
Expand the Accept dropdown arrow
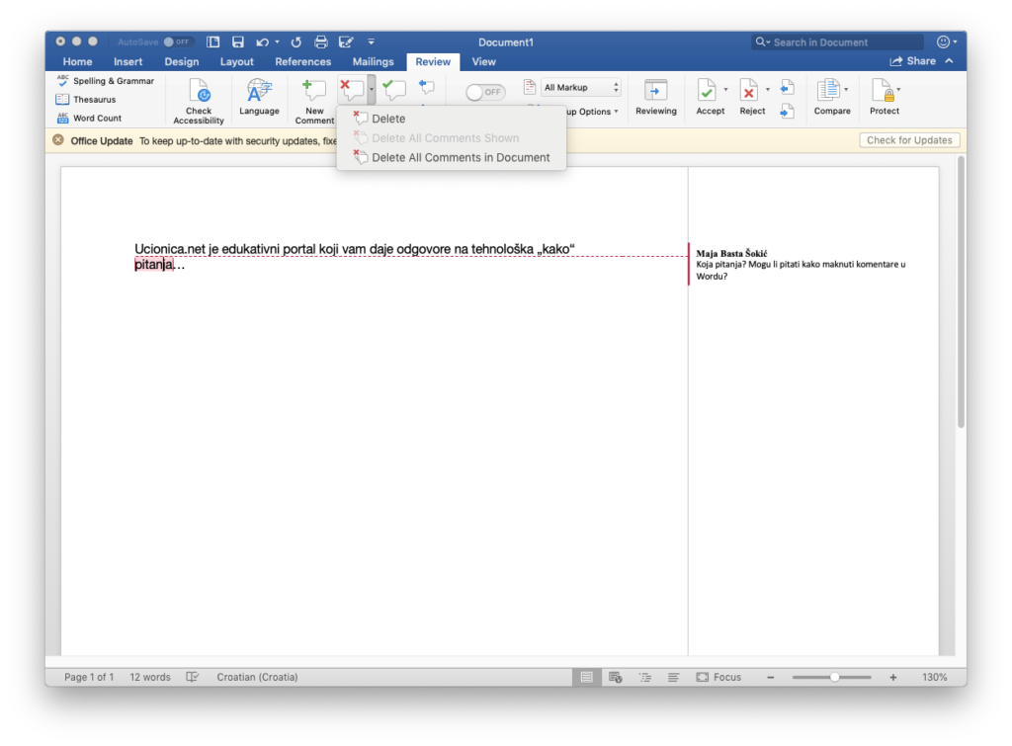pyautogui.click(x=725, y=89)
